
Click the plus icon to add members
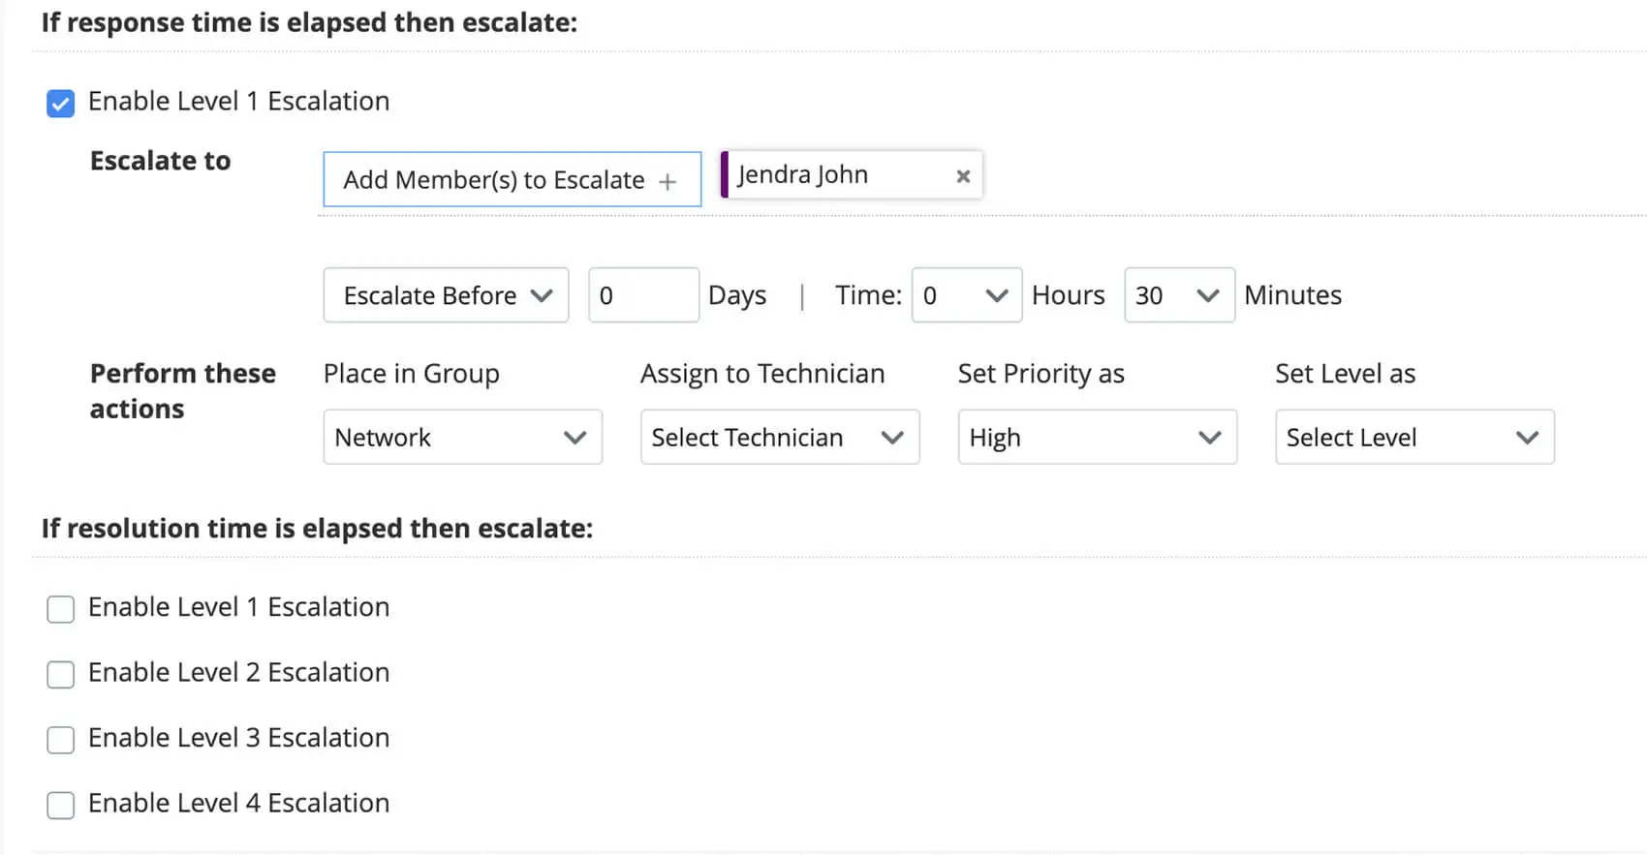click(668, 181)
